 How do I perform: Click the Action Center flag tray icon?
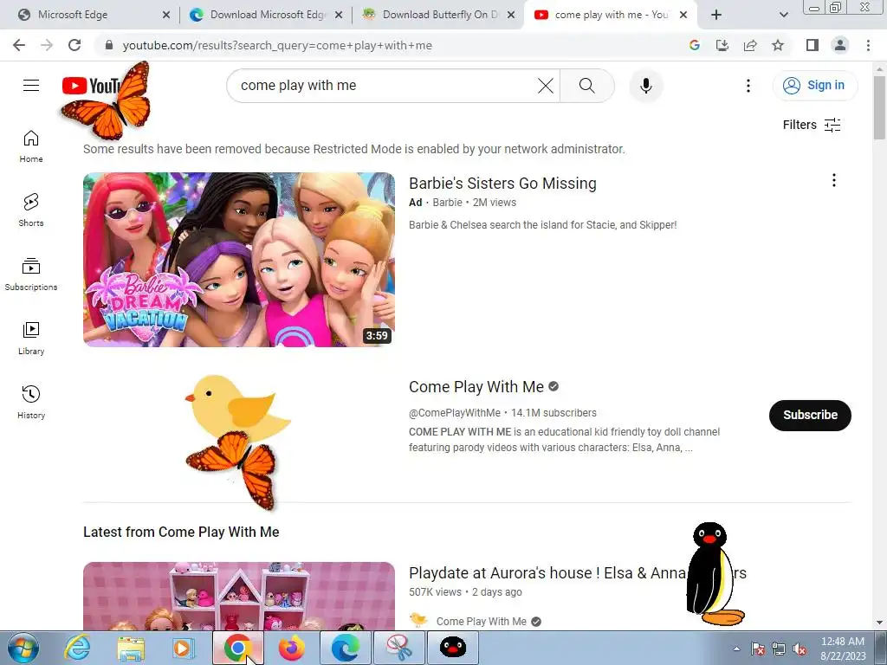[x=758, y=649]
